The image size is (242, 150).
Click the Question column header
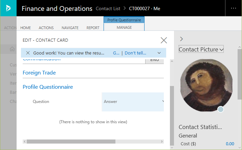[41, 102]
